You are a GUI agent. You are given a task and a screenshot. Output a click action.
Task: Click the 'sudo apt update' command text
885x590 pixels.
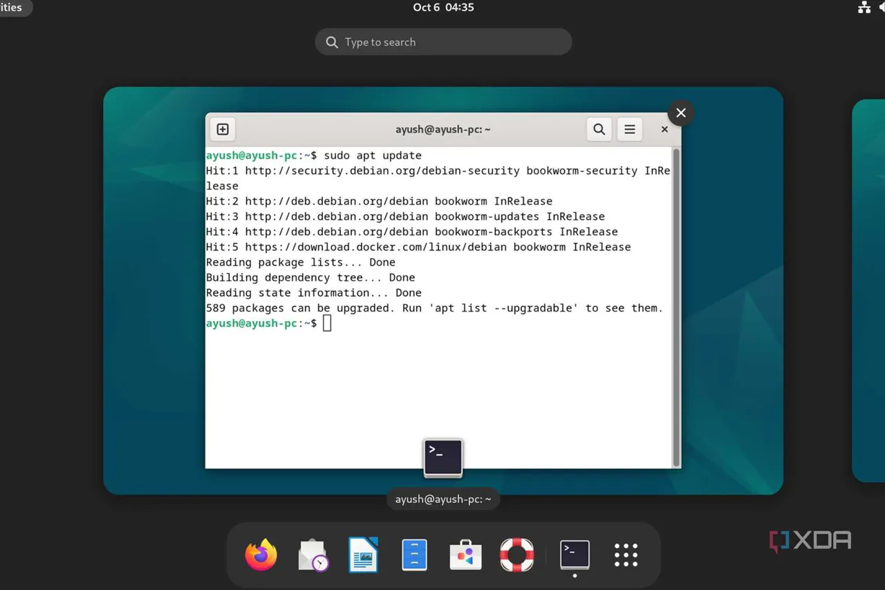tap(373, 156)
